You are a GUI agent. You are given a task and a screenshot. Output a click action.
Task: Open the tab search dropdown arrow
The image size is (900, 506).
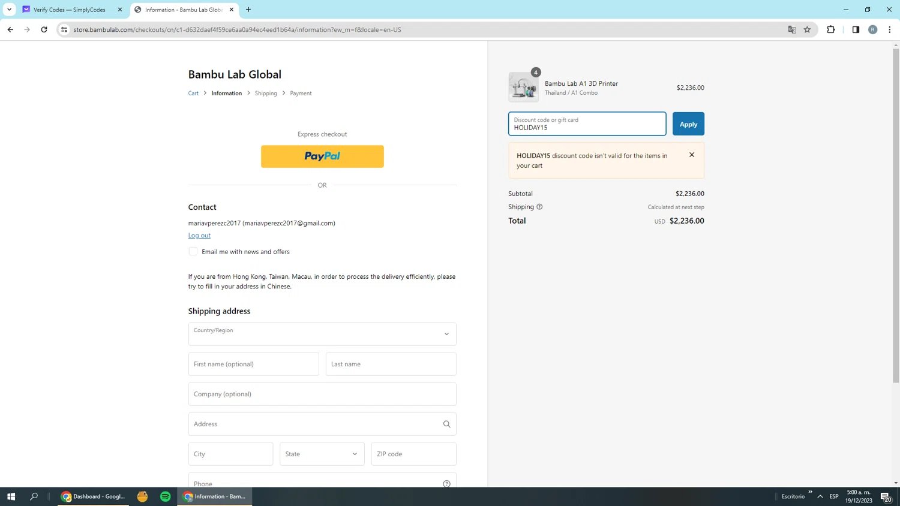[10, 10]
